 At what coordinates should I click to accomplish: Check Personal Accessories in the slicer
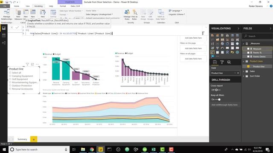10,89
